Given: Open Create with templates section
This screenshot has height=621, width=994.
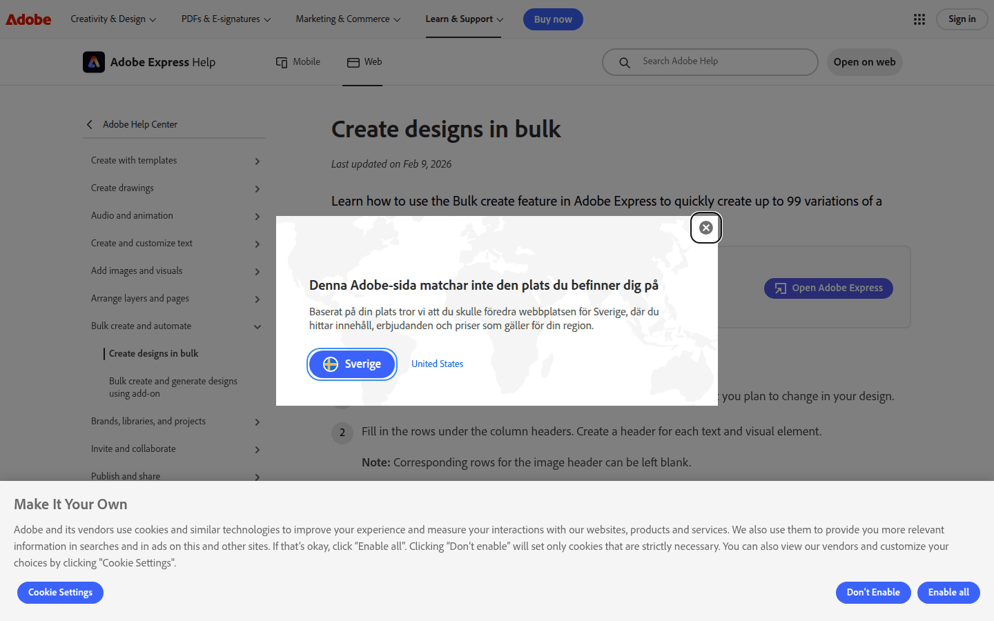Looking at the screenshot, I should point(134,161).
